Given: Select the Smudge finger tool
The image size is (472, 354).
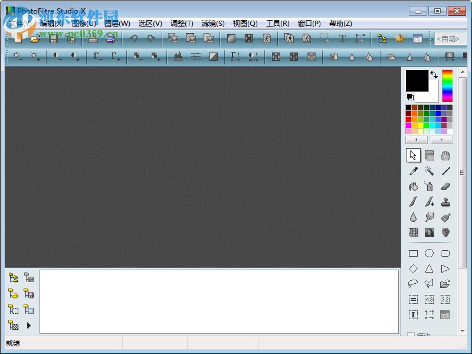Looking at the screenshot, I should coord(429,217).
